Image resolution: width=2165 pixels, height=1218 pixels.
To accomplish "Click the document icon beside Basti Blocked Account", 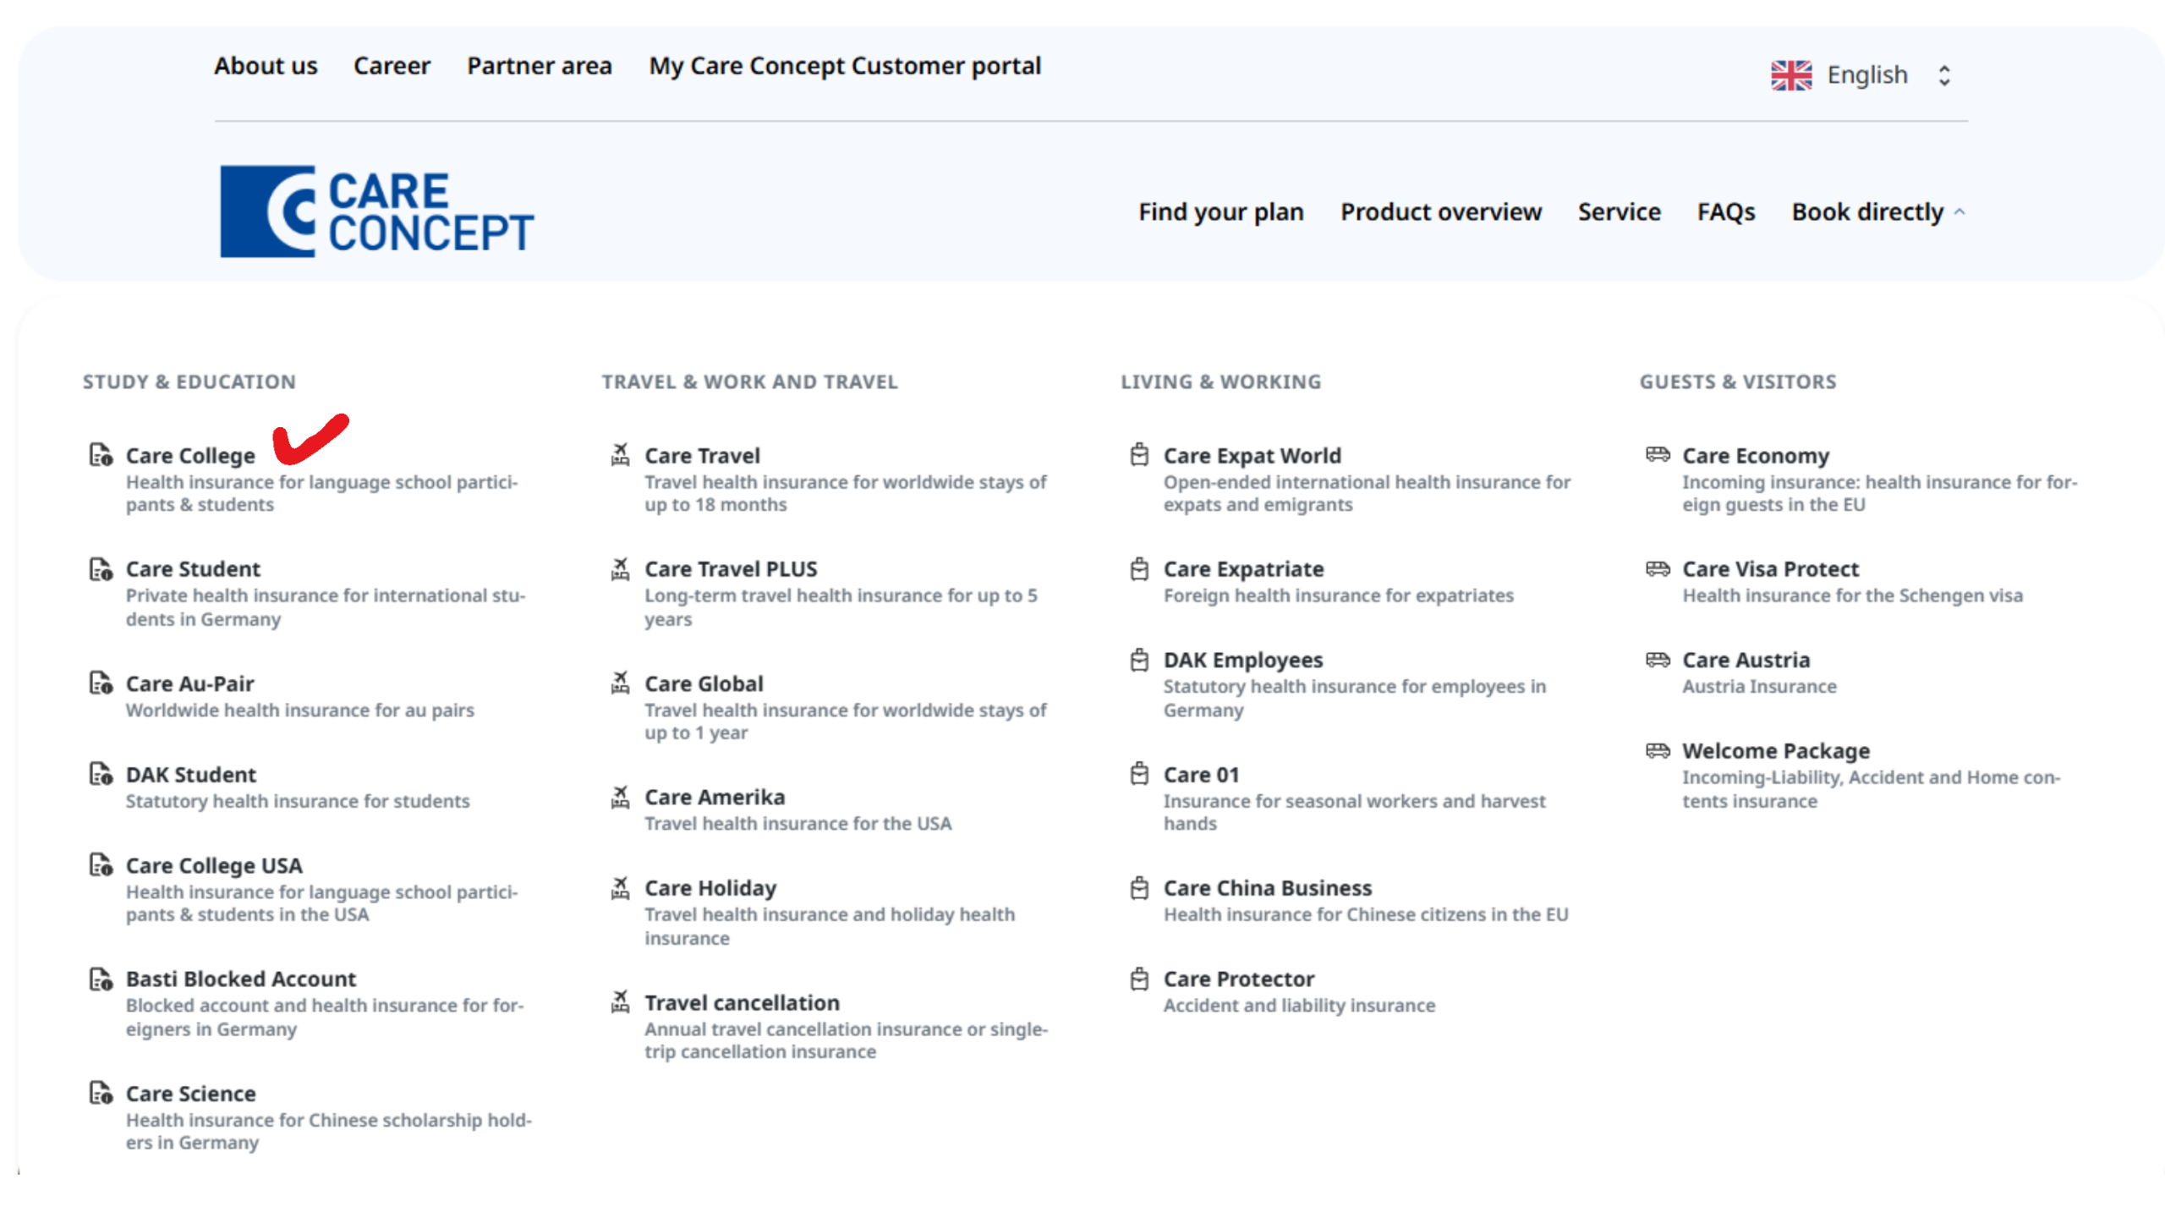I will 101,979.
